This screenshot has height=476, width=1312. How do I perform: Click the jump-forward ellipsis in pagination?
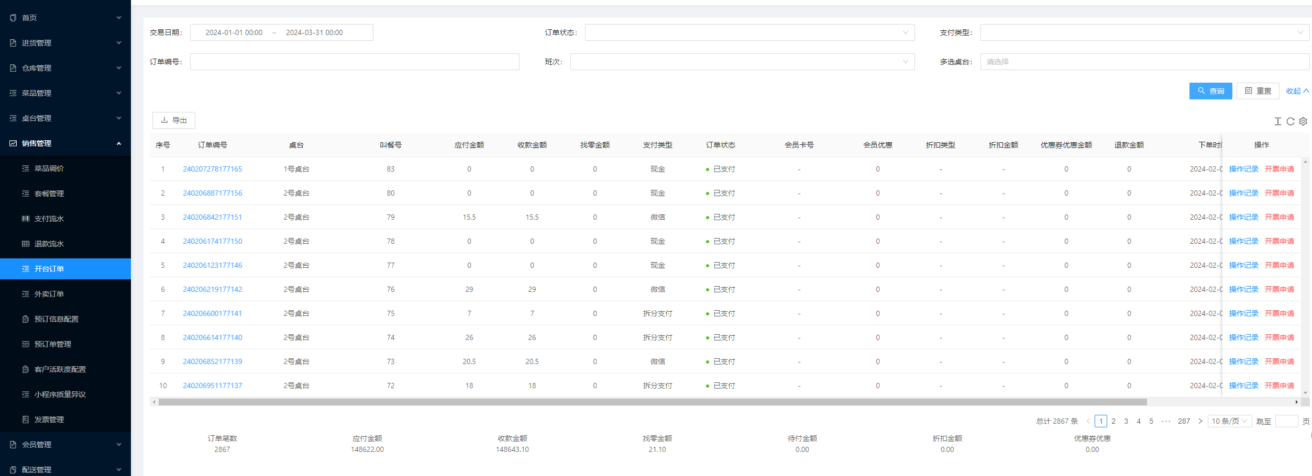pyautogui.click(x=1166, y=421)
